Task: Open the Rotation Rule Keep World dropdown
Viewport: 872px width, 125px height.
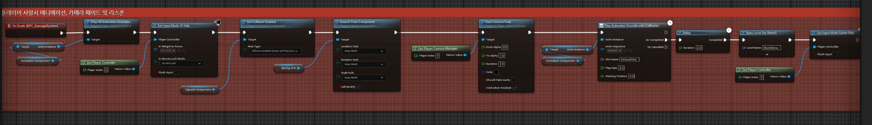Action: (364, 64)
